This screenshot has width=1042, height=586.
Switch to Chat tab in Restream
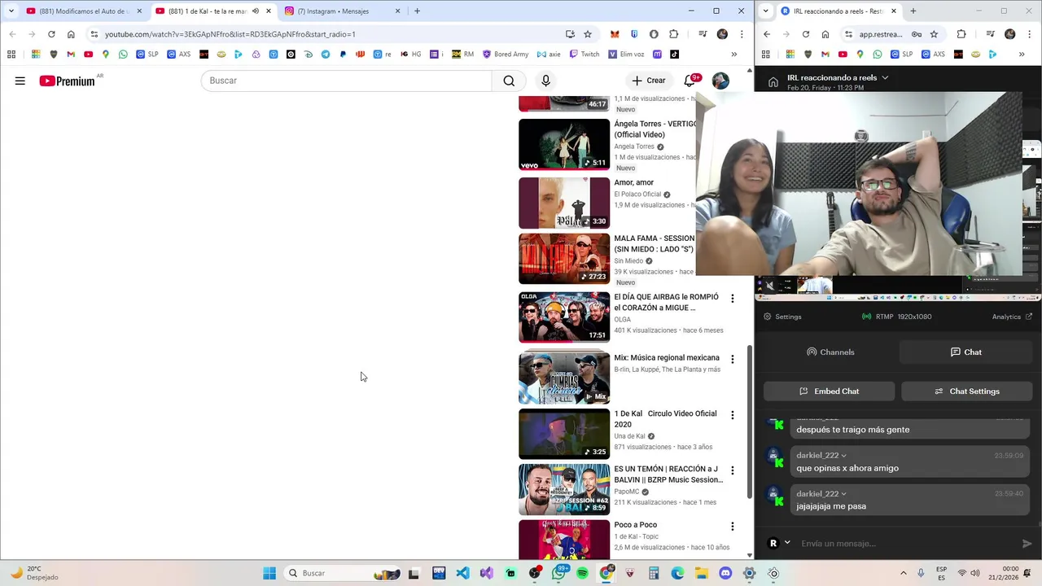pos(966,352)
